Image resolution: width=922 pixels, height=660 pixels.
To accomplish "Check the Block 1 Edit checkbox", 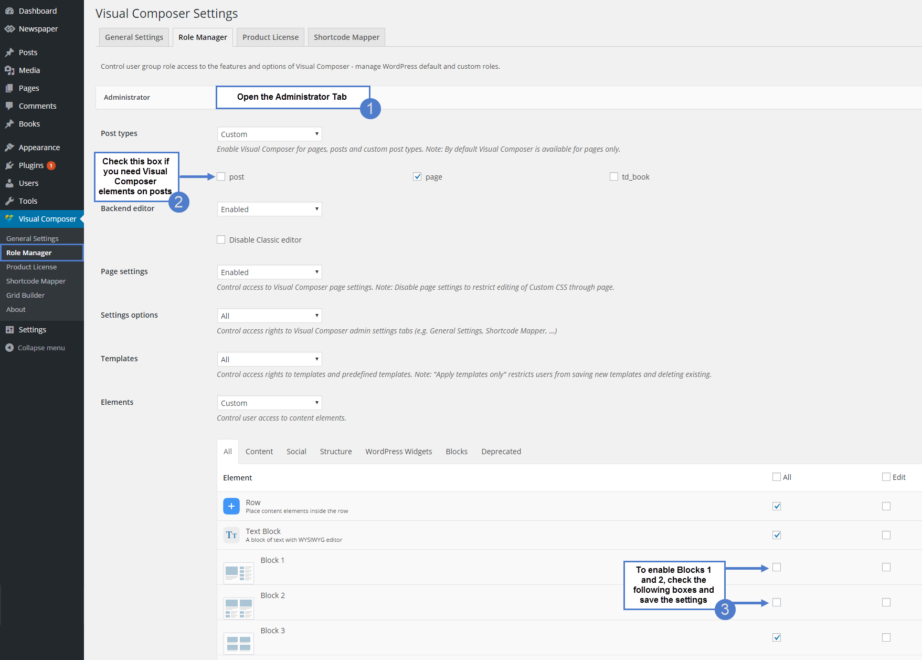I will (x=886, y=567).
